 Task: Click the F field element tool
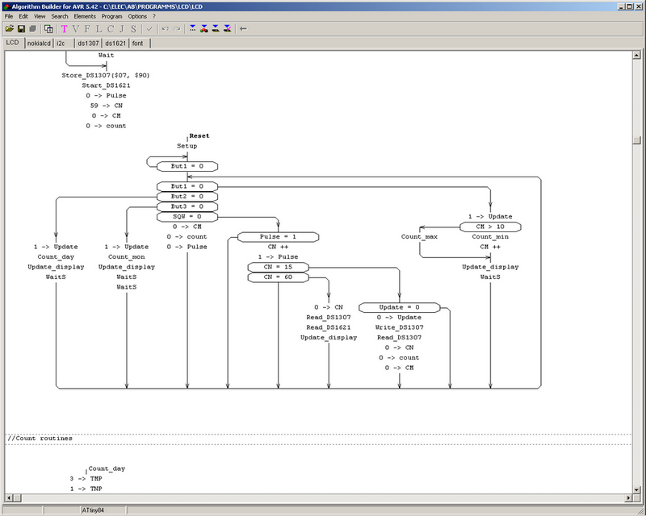point(87,28)
